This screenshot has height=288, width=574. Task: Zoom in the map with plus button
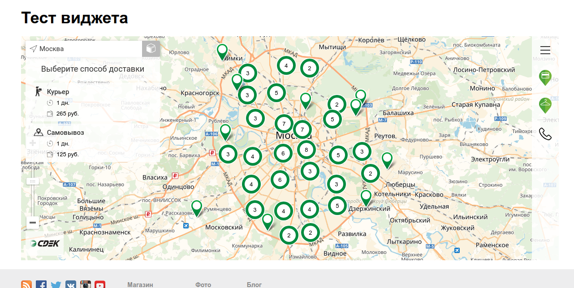pyautogui.click(x=33, y=143)
